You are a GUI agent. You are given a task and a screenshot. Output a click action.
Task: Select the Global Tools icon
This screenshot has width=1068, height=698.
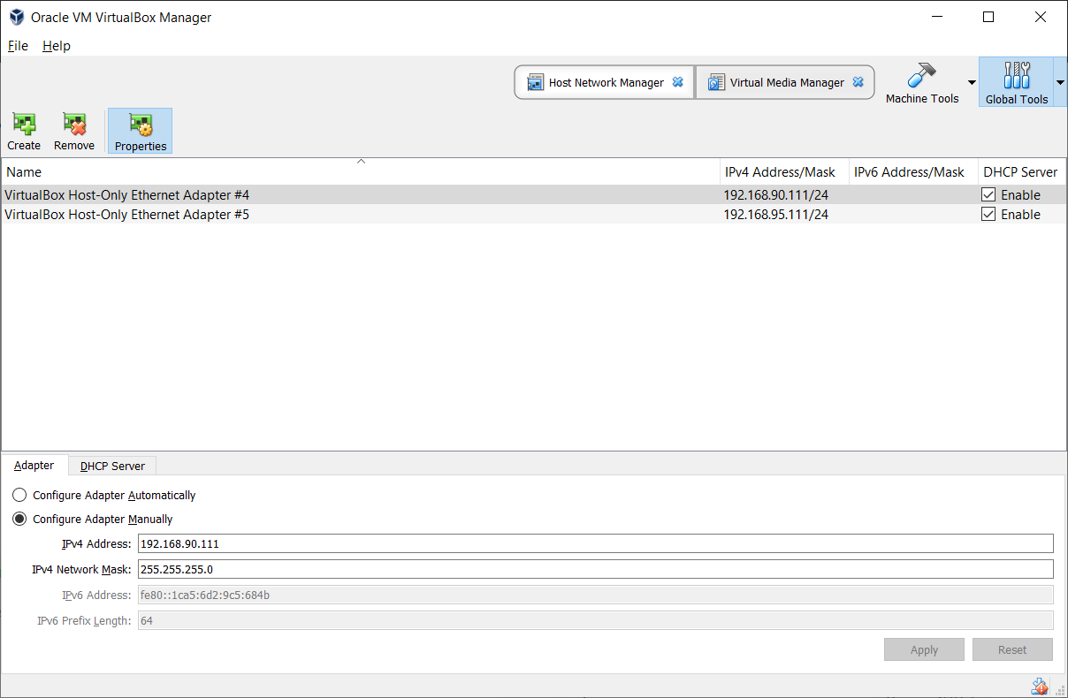(1017, 75)
